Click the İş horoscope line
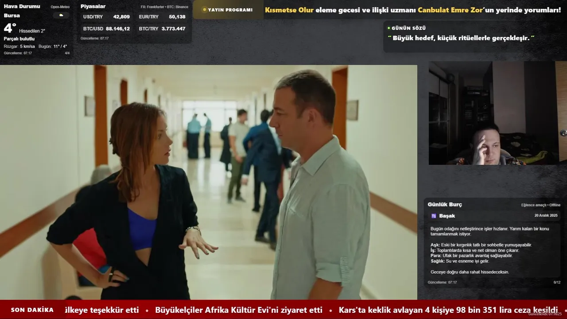Screen dimensions: 567x319 tap(474, 250)
